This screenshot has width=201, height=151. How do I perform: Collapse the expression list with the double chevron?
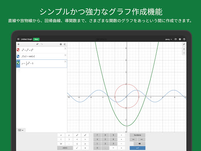coord(65,44)
